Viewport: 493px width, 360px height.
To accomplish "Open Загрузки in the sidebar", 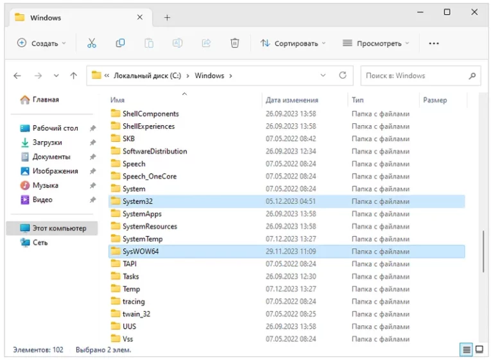I will (47, 142).
